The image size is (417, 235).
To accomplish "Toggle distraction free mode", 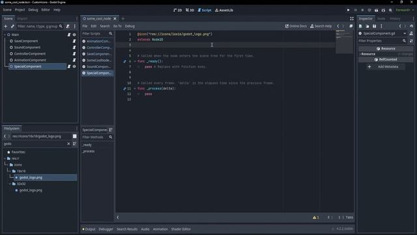I will (x=352, y=19).
